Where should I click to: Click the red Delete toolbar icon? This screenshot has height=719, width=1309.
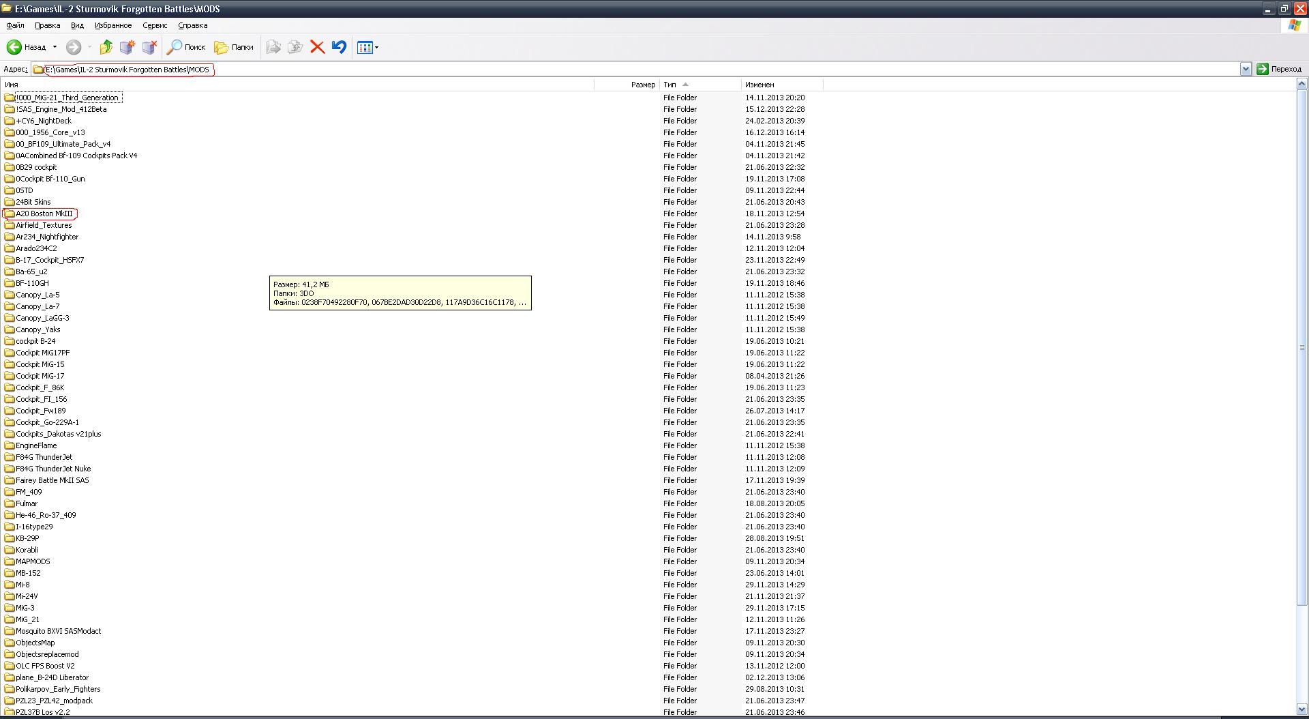pyautogui.click(x=317, y=47)
